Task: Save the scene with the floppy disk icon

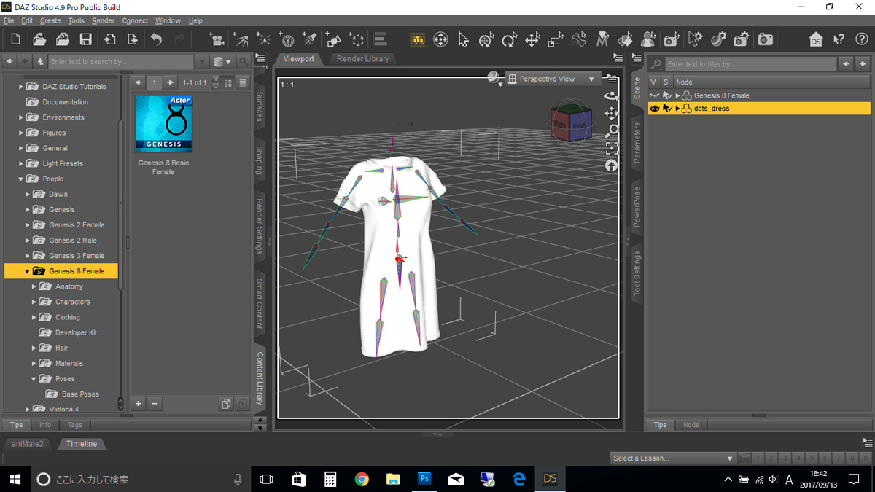Action: 86,39
